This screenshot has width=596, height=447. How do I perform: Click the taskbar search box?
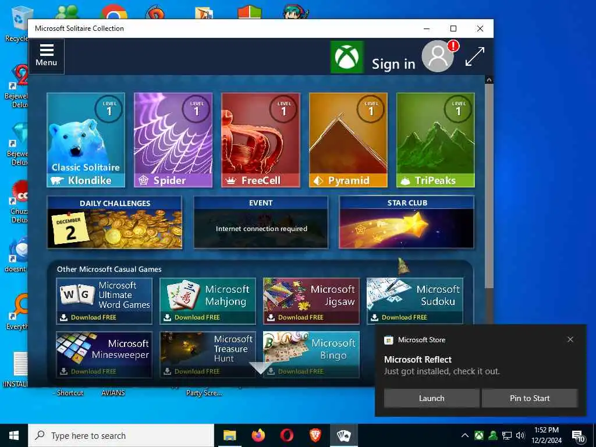coord(121,435)
